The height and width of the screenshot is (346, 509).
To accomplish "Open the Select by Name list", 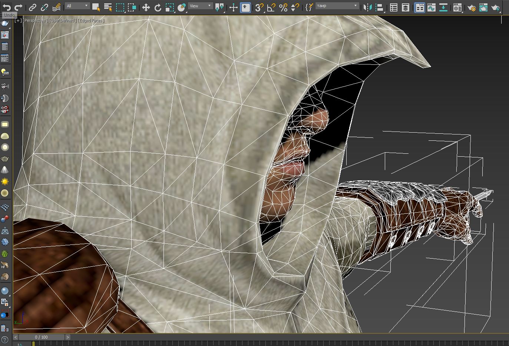I will pyautogui.click(x=108, y=7).
